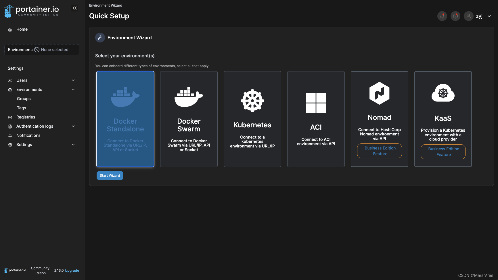Click the ACI Windows squares icon
The height and width of the screenshot is (280, 498).
click(x=316, y=103)
